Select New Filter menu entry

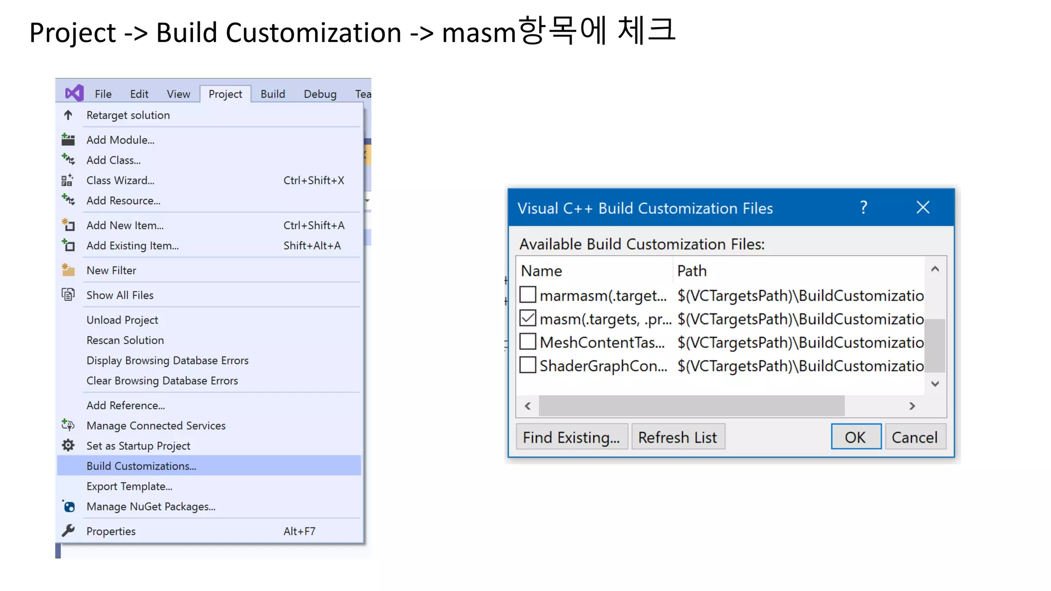point(209,270)
